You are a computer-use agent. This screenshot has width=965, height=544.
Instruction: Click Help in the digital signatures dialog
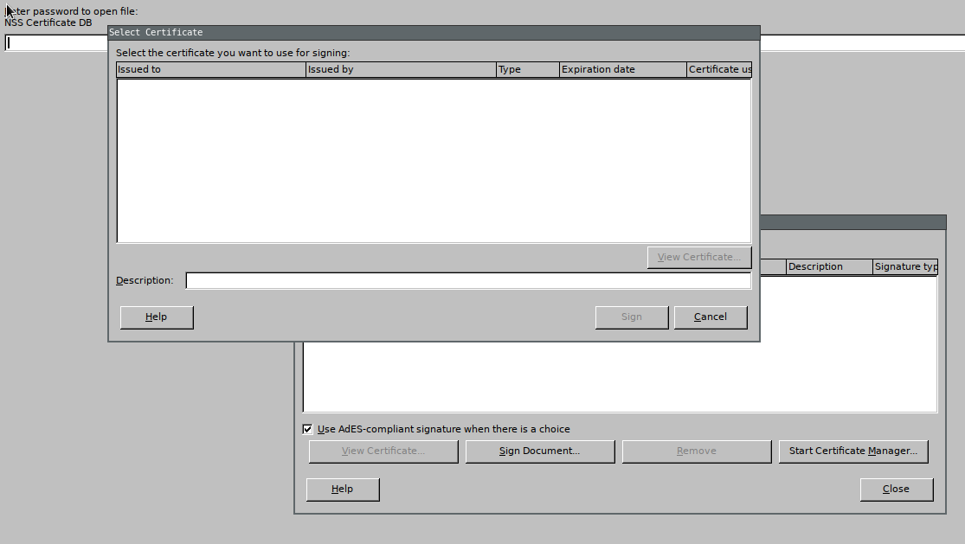tap(342, 489)
